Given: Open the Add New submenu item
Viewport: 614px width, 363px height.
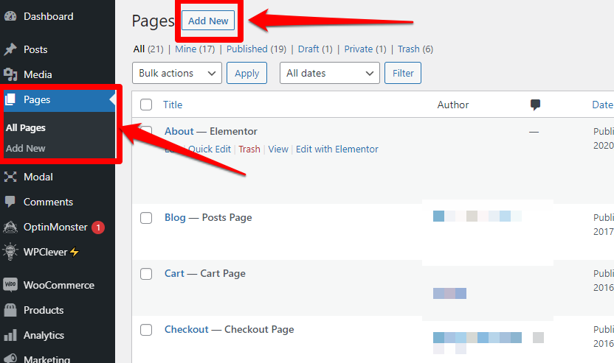Looking at the screenshot, I should [x=26, y=148].
